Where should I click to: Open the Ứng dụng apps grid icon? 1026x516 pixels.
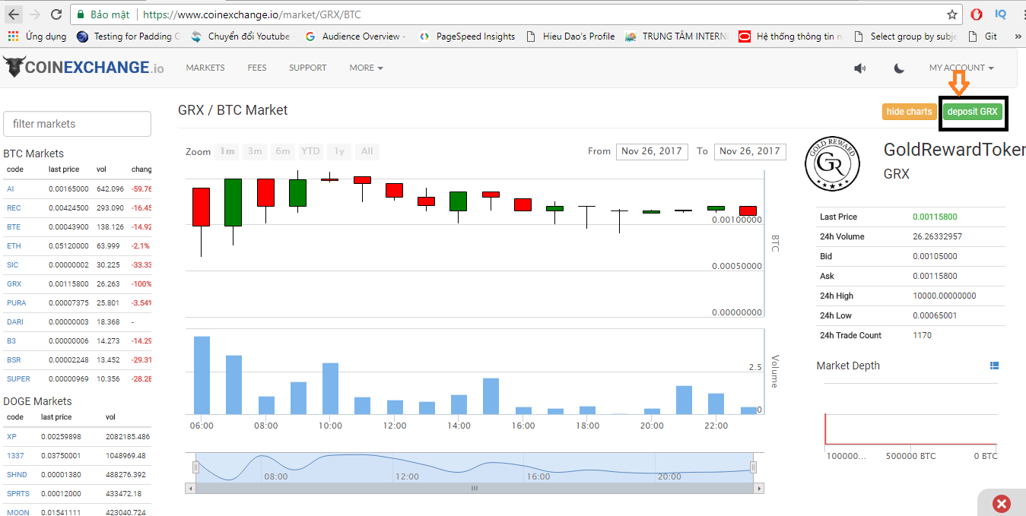pos(13,36)
